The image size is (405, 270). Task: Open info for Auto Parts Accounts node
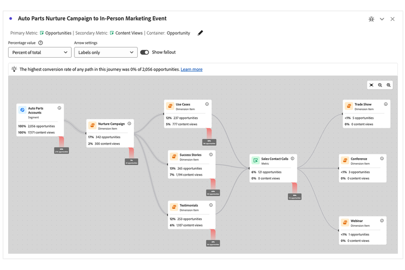tap(59, 108)
